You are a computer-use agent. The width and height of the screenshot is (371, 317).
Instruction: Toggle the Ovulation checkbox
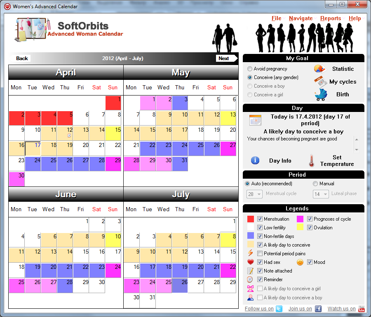(x=310, y=228)
